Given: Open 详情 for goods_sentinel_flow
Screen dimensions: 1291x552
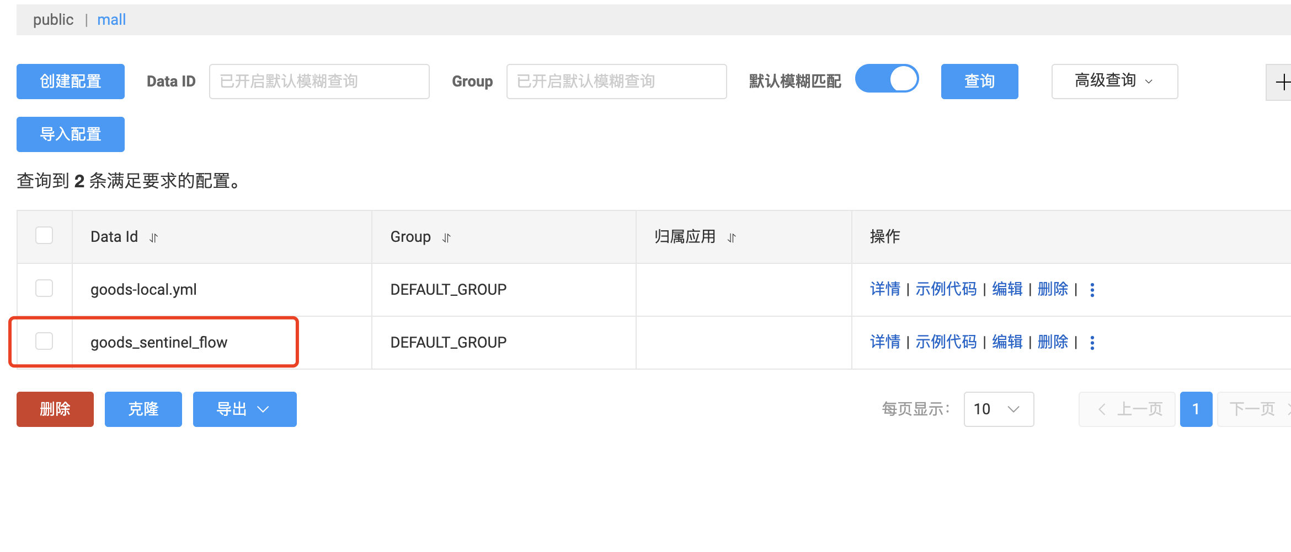Looking at the screenshot, I should coord(885,342).
